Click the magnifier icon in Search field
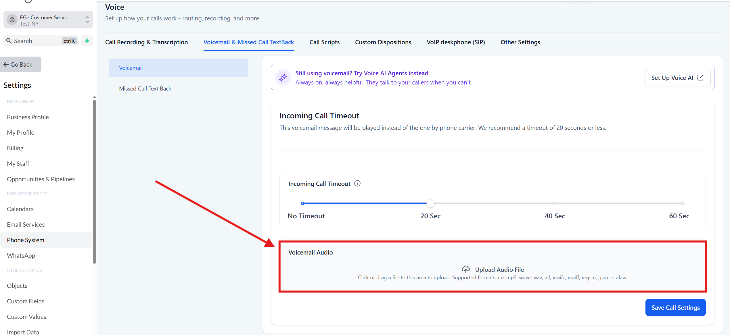730x335 pixels. [x=9, y=41]
